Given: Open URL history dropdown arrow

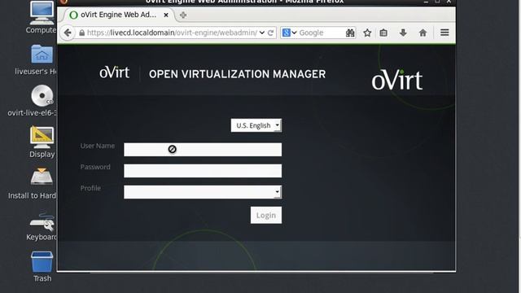Looking at the screenshot, I should tap(262, 33).
